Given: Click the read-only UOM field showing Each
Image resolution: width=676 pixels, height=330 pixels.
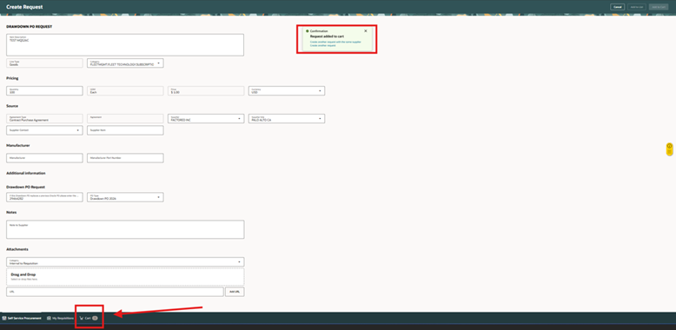Looking at the screenshot, I should tap(125, 91).
